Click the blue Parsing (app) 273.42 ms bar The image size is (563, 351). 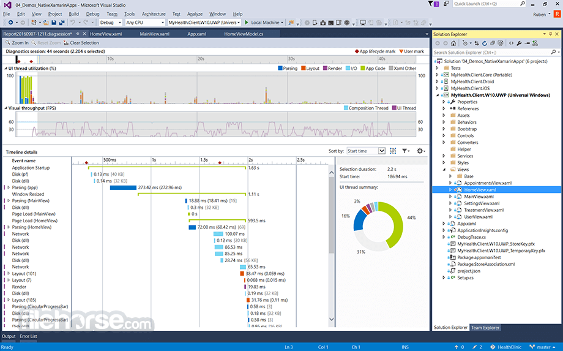click(x=123, y=187)
